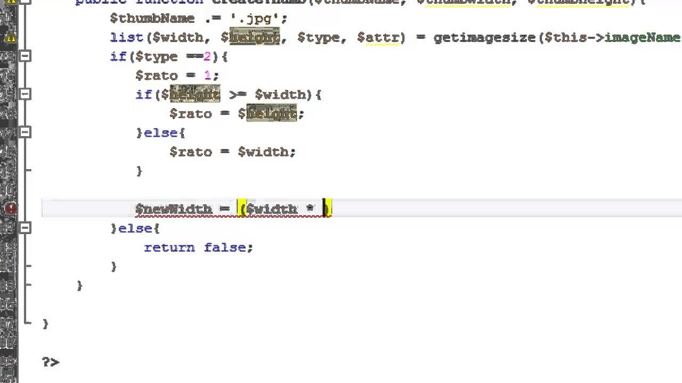Click the PHP closing tag ?>
The height and width of the screenshot is (383, 682).
click(51, 362)
